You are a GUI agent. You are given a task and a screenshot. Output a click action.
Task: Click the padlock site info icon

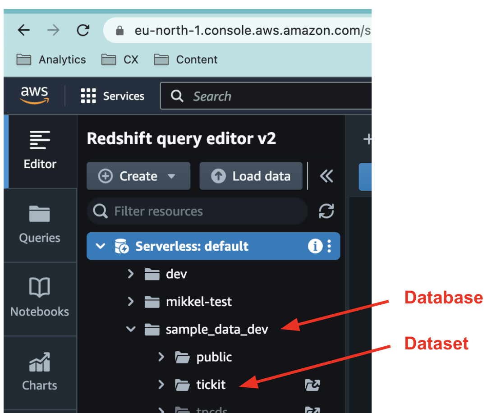click(119, 31)
